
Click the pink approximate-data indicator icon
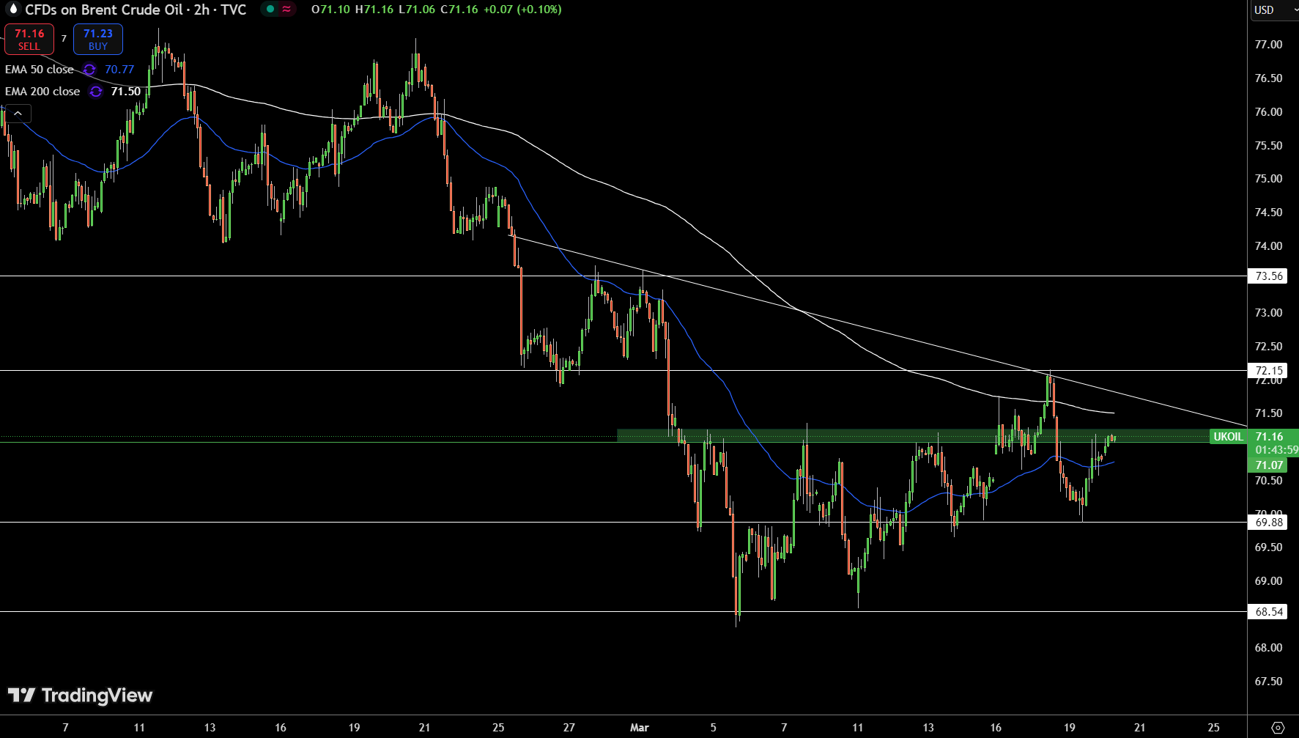pyautogui.click(x=286, y=10)
